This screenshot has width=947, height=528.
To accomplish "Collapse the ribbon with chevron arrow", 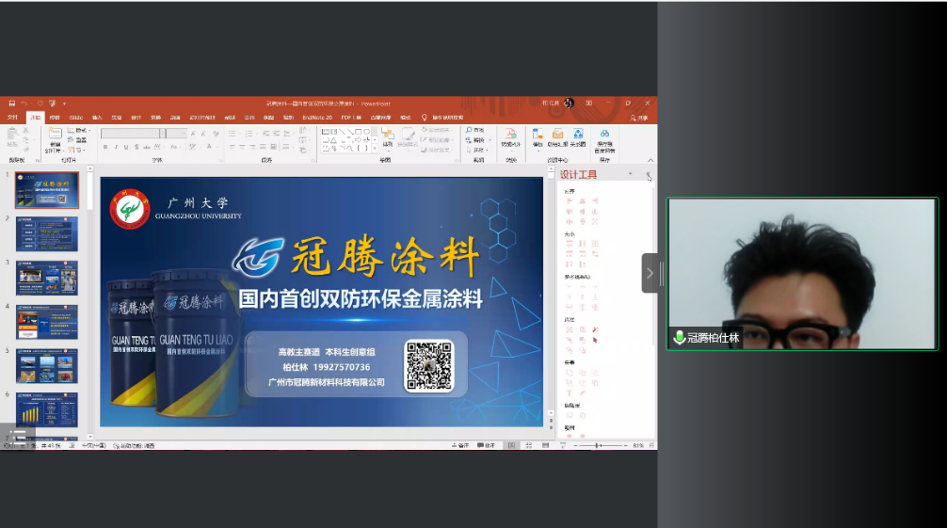I will (650, 160).
